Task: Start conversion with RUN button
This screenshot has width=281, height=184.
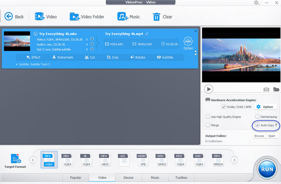Action: tap(267, 169)
